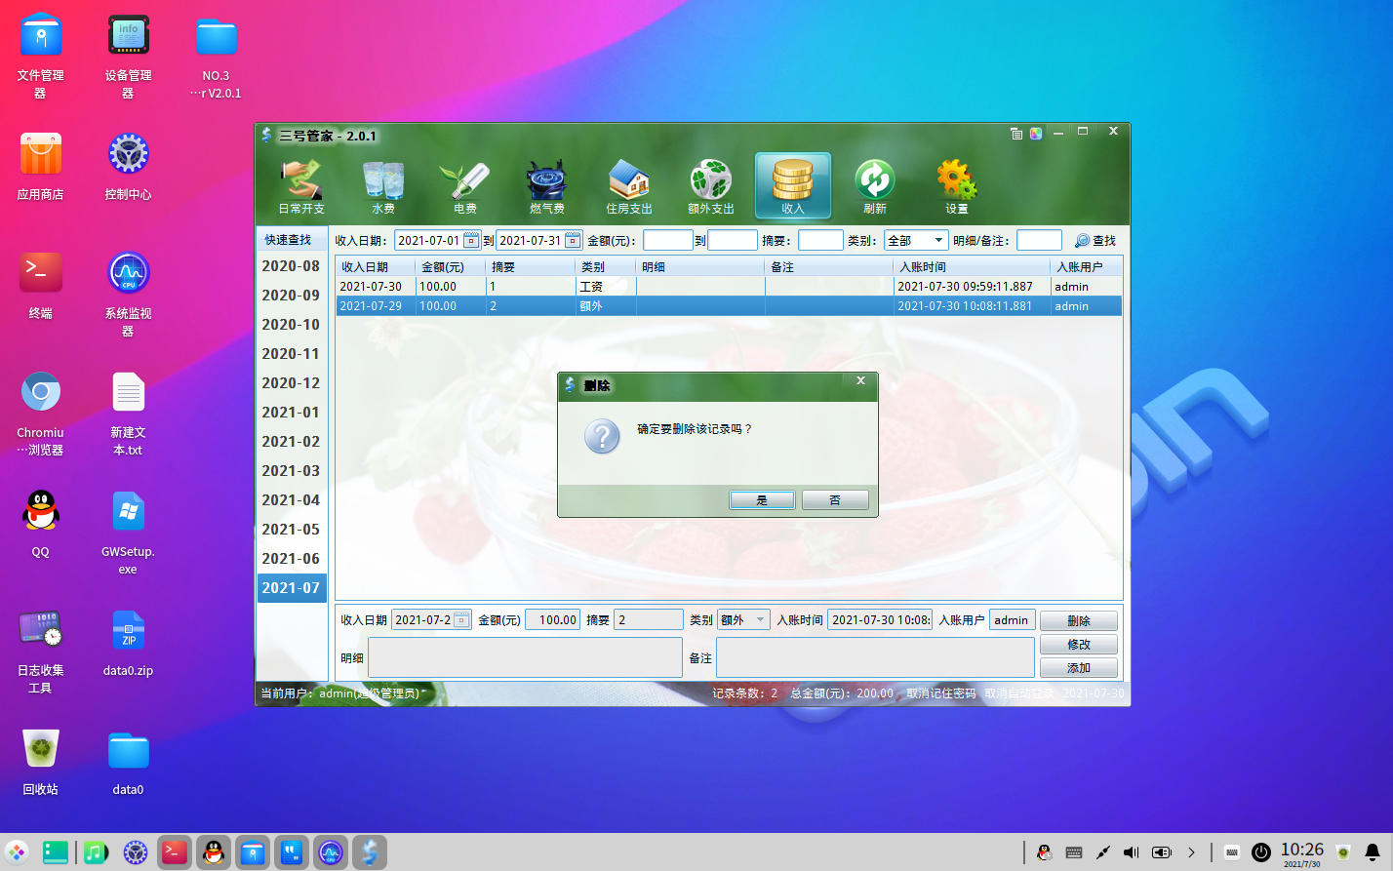Click the 收入日期 column header
This screenshot has height=871, width=1393.
pyautogui.click(x=376, y=267)
